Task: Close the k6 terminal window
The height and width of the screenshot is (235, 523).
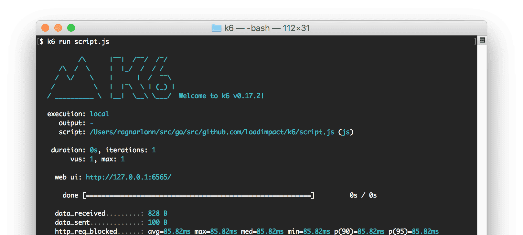Action: pyautogui.click(x=45, y=28)
